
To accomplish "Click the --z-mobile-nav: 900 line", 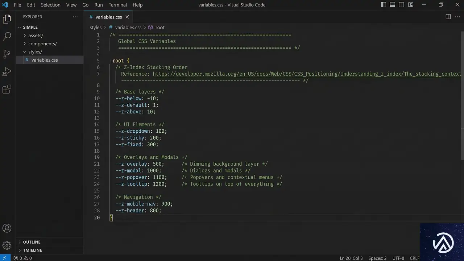I will coord(144,204).
